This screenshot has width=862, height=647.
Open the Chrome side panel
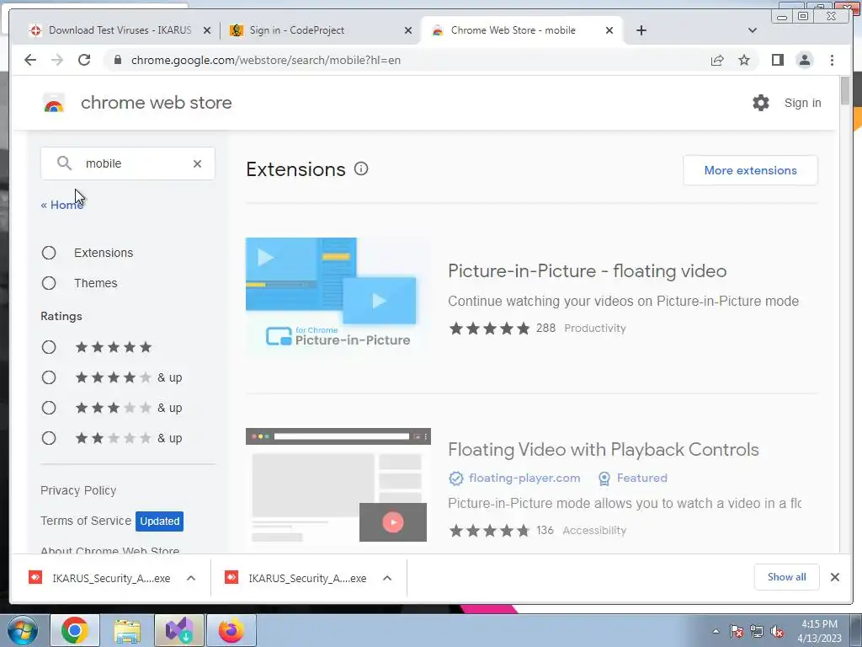pyautogui.click(x=777, y=60)
